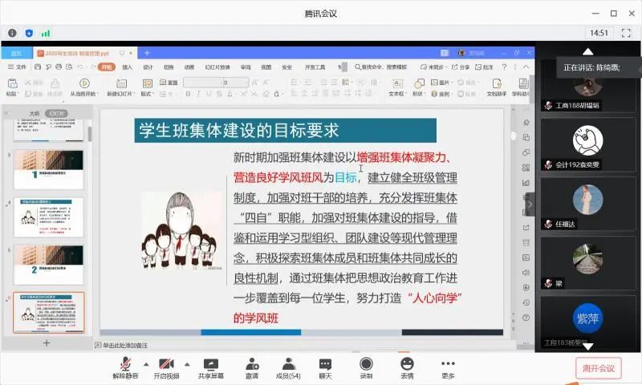
Task: Check network signal strength bars icon
Action: click(46, 33)
